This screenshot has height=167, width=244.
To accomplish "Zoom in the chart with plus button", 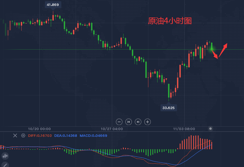I will tap(148, 122).
